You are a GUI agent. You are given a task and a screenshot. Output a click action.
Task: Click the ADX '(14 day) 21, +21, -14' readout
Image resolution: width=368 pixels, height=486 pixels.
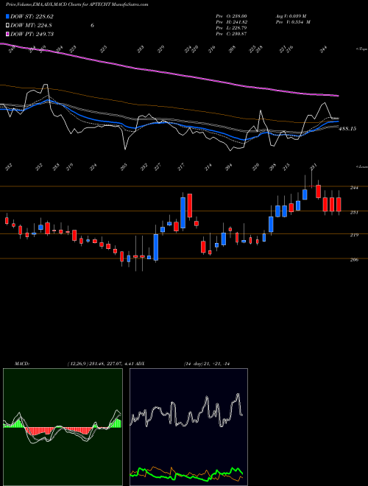tap(207, 364)
